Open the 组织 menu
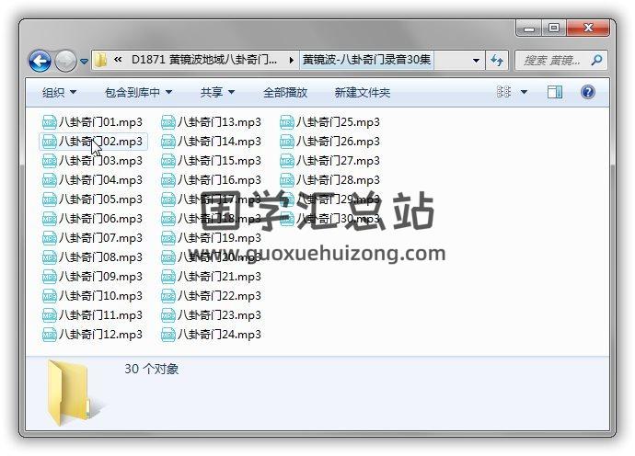This screenshot has width=635, height=456. (59, 93)
